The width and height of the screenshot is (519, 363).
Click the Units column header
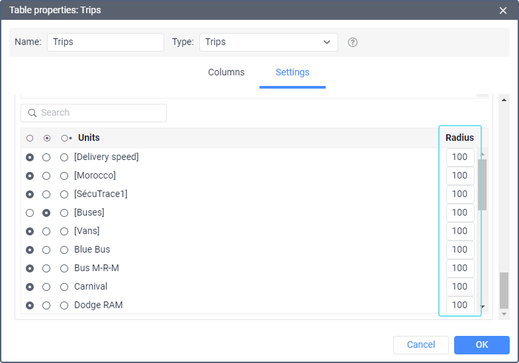pyautogui.click(x=89, y=138)
